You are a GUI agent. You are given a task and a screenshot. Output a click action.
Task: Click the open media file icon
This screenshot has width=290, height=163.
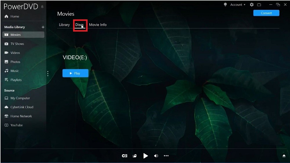point(135,156)
